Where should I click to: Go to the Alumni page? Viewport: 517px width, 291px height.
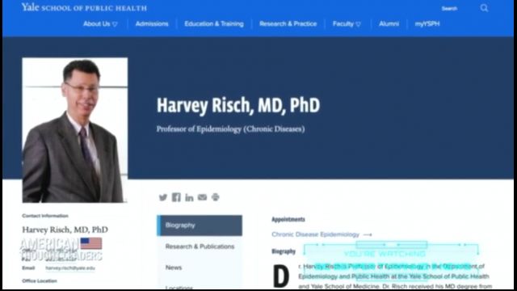click(x=389, y=23)
